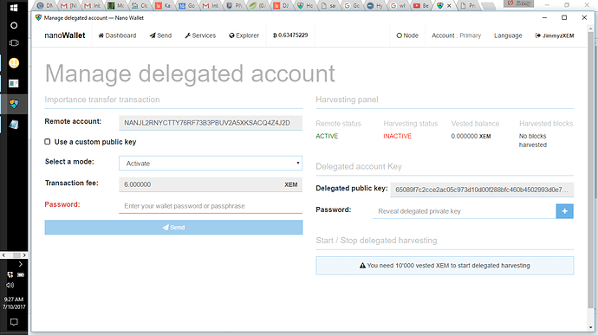Click the taskbar scroll left arrow
Image resolution: width=598 pixels, height=335 pixels.
coord(3,255)
